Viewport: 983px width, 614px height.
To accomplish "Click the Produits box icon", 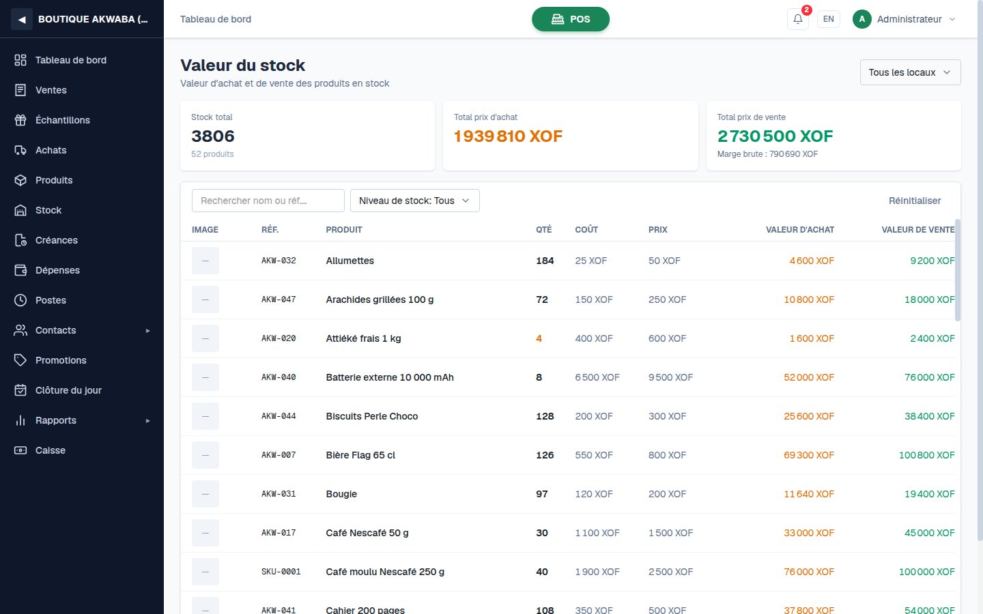I will [20, 180].
